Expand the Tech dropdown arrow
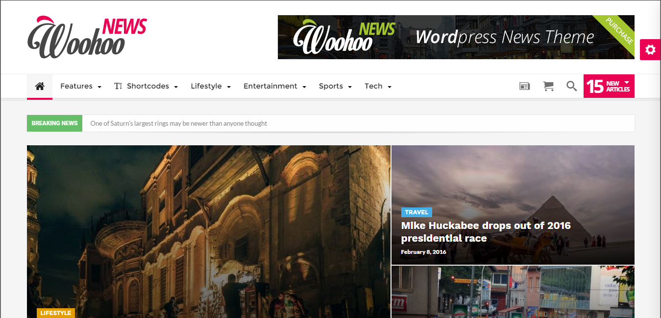This screenshot has height=318, width=661. tap(390, 87)
